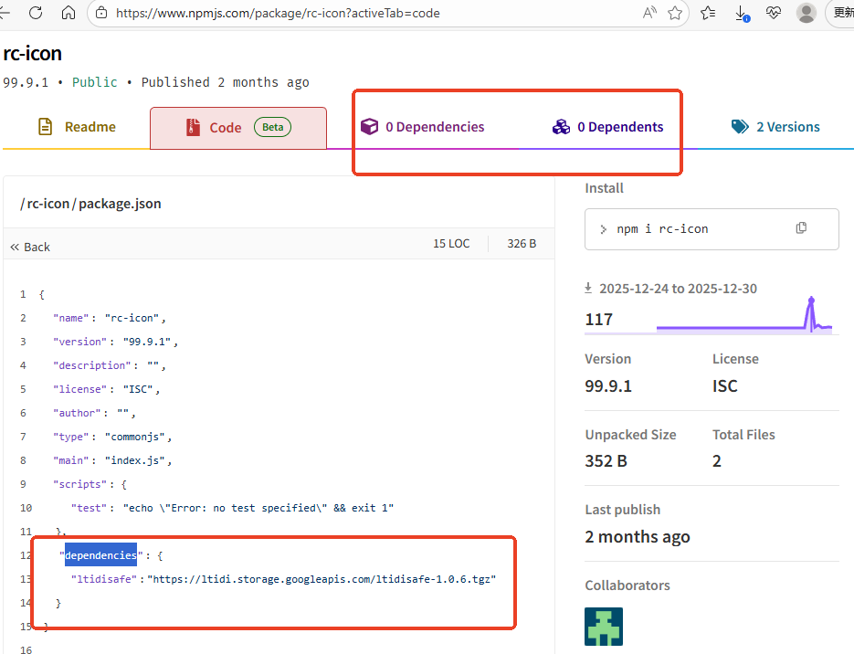This screenshot has height=654, width=854.
Task: Open the 0 Dependencies tab
Action: pos(423,127)
